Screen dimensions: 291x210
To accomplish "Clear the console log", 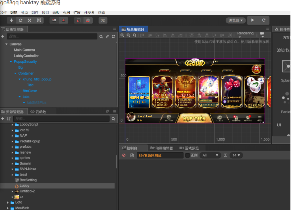I will tap(124, 155).
